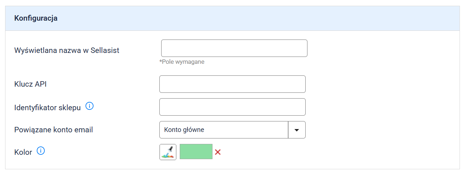Select the green color swatch

coord(196,152)
